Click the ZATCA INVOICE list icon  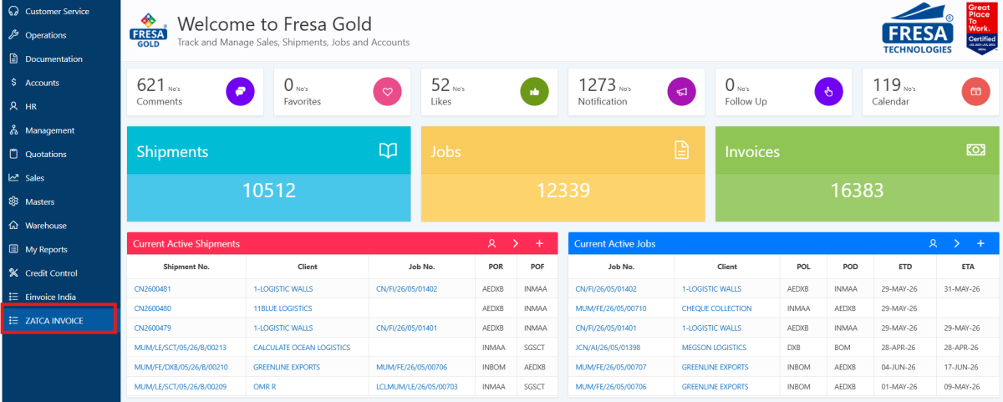coord(13,320)
